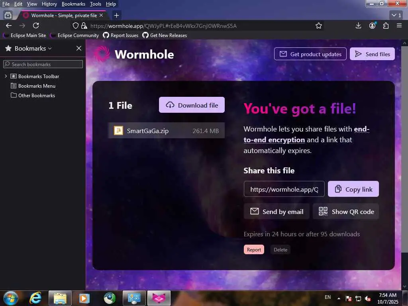Viewport: 408px width, 306px height.
Task: Open the tracking protection shield icon
Action: tap(75, 25)
